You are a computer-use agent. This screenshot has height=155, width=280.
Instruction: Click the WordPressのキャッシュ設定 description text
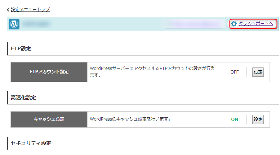click(x=130, y=119)
